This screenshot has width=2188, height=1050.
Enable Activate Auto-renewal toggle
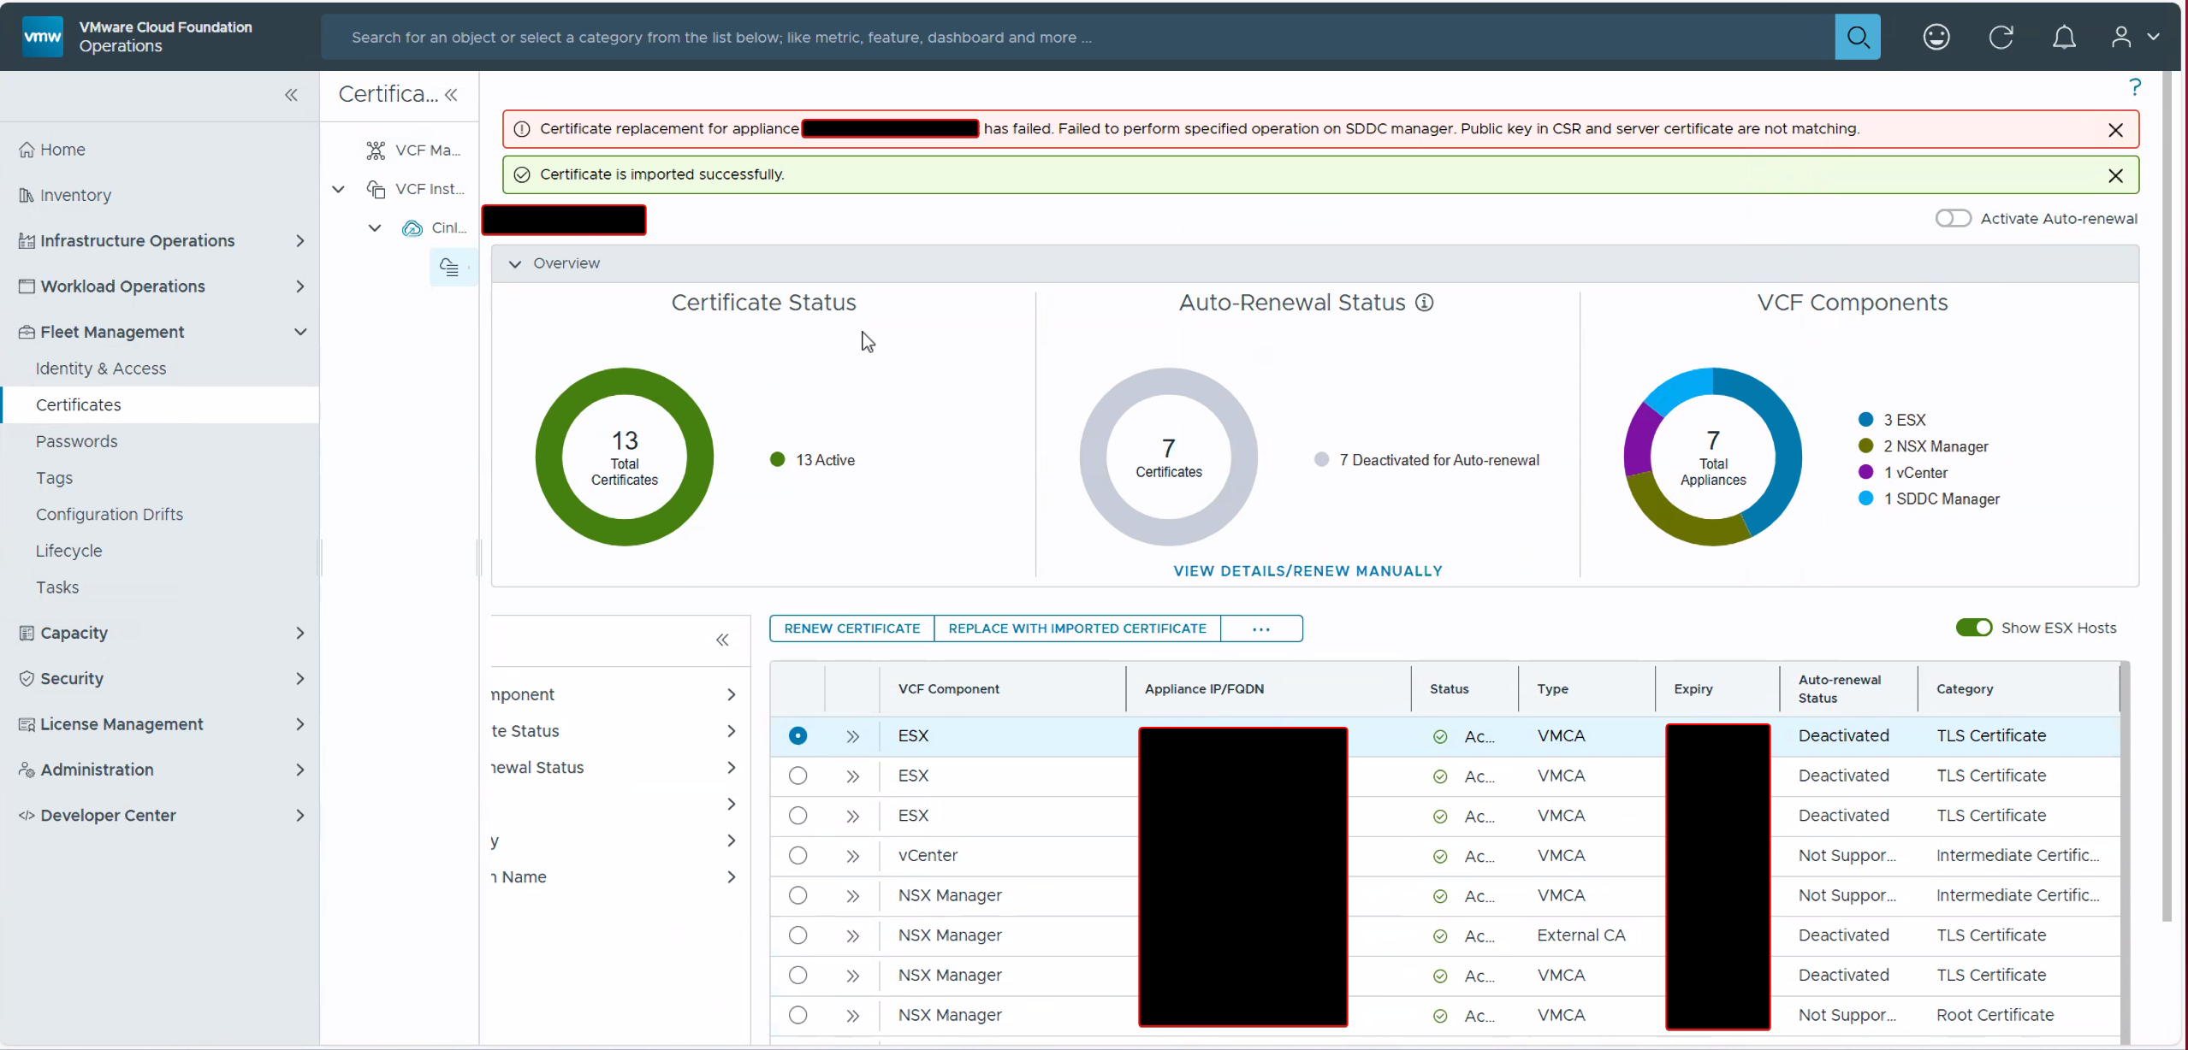pyautogui.click(x=1953, y=219)
